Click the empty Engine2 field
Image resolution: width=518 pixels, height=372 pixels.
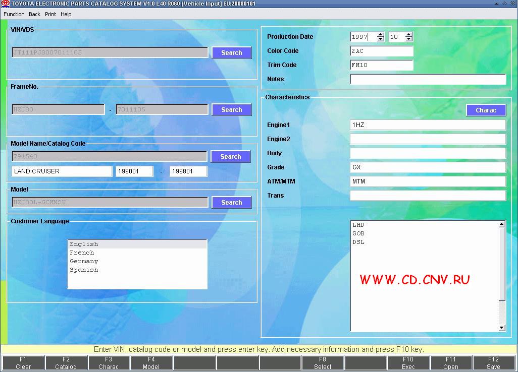(x=428, y=139)
